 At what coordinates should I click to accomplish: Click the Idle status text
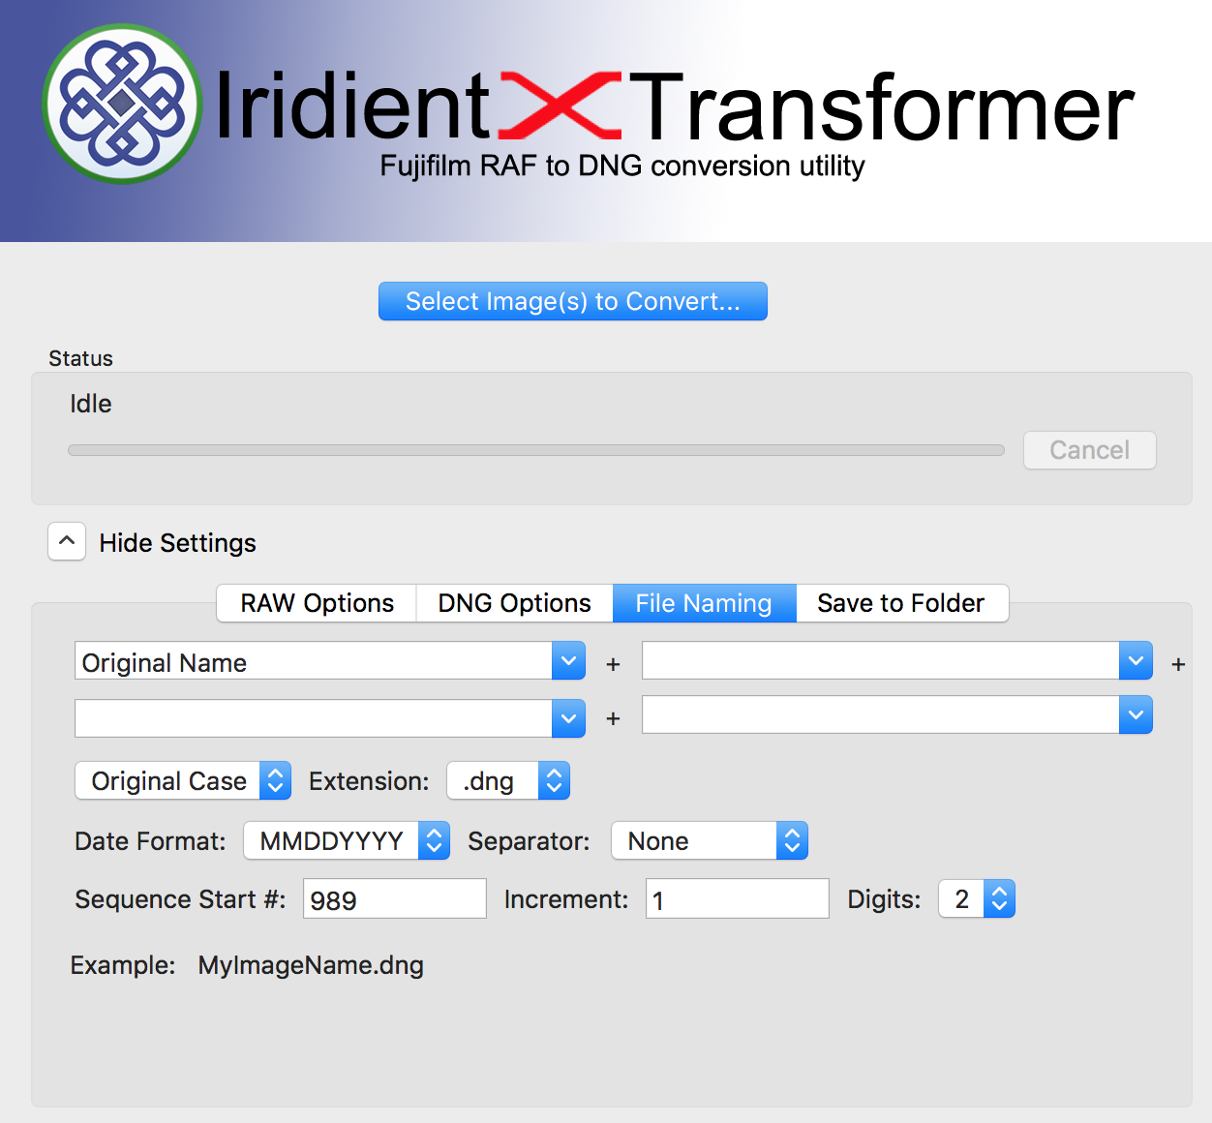(91, 404)
